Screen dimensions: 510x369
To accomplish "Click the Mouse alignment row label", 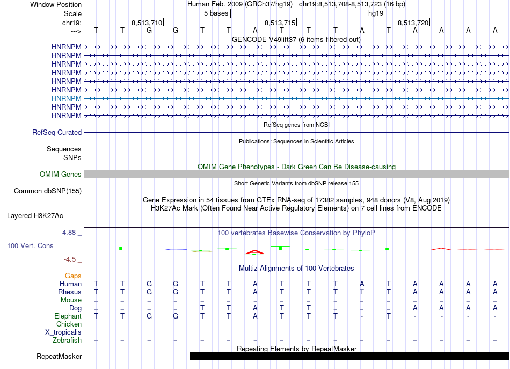I will tap(71, 300).
